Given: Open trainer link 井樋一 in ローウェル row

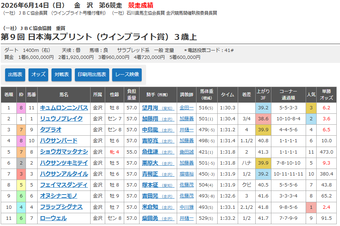Looking at the screenshot, I should click(187, 218).
